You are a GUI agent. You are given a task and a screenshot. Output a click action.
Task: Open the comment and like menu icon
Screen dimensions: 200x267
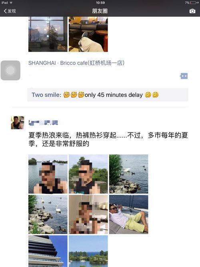tap(184, 76)
